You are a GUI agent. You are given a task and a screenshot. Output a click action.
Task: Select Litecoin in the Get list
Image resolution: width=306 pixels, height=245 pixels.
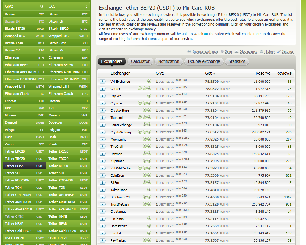tap(68, 101)
